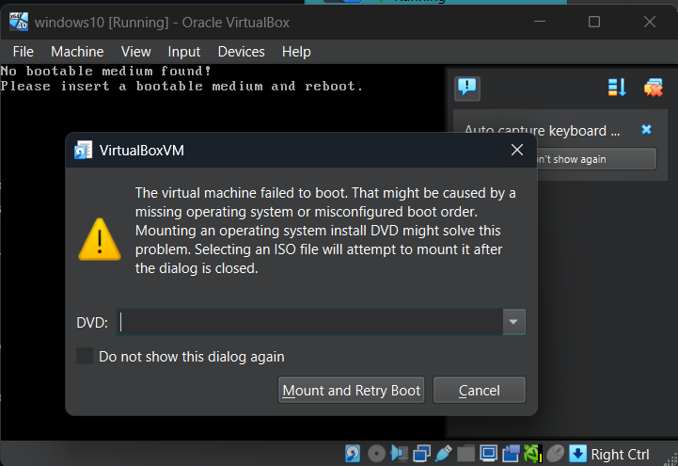Viewport: 678px width, 466px height.
Task: Open the File menu
Action: point(24,52)
